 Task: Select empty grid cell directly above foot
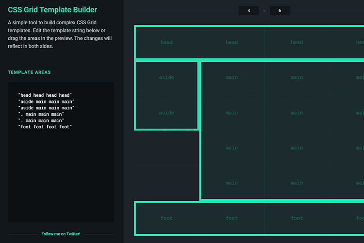(166, 183)
